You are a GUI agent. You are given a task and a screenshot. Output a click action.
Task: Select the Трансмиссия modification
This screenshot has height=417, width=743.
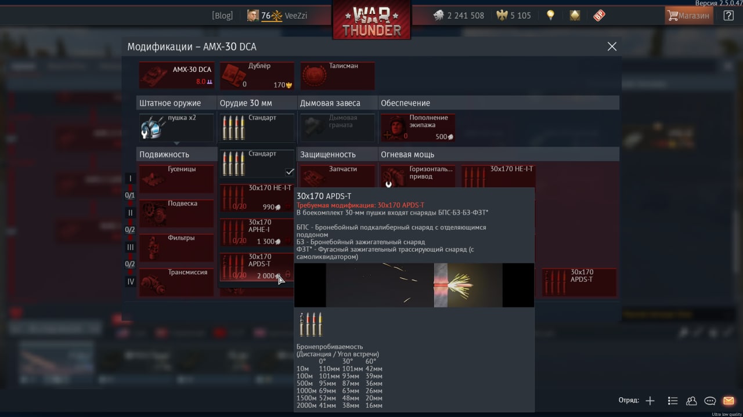tap(176, 282)
